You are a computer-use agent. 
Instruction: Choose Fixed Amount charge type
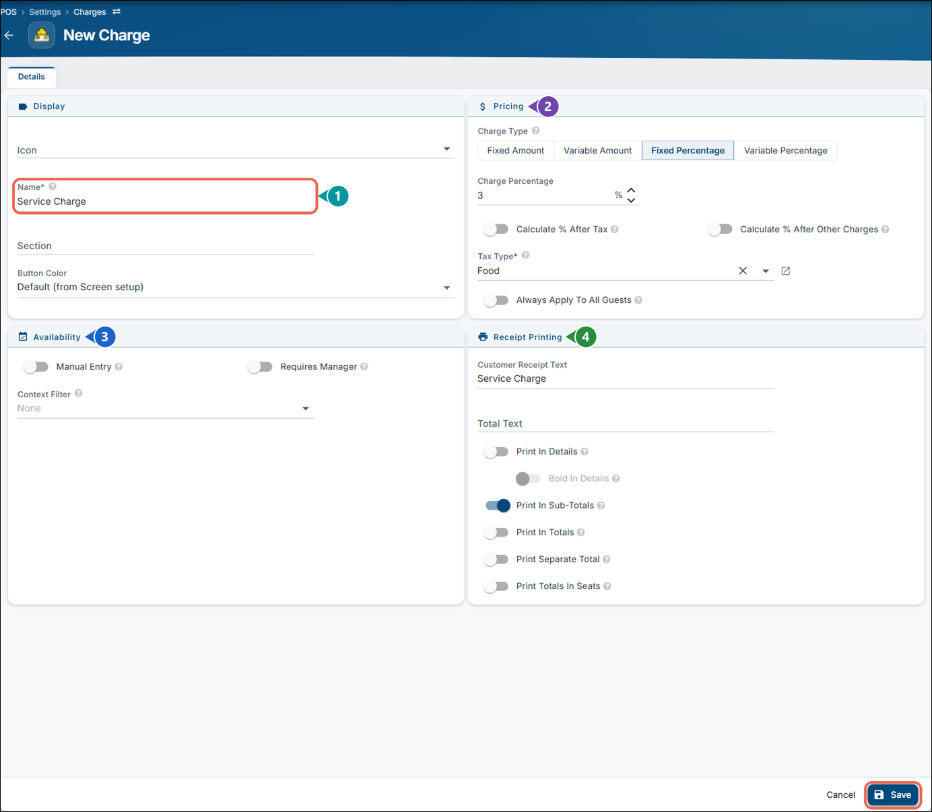pyautogui.click(x=516, y=151)
